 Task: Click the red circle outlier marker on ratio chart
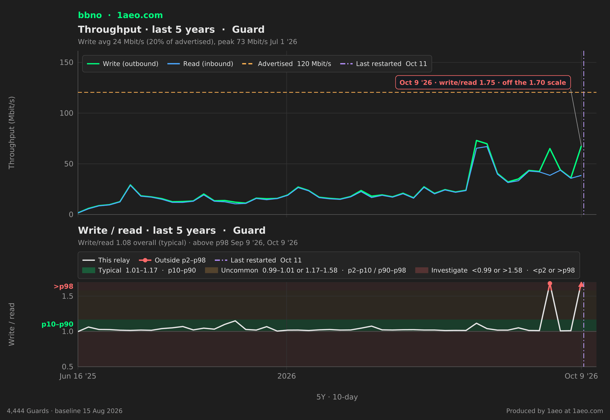[550, 283]
